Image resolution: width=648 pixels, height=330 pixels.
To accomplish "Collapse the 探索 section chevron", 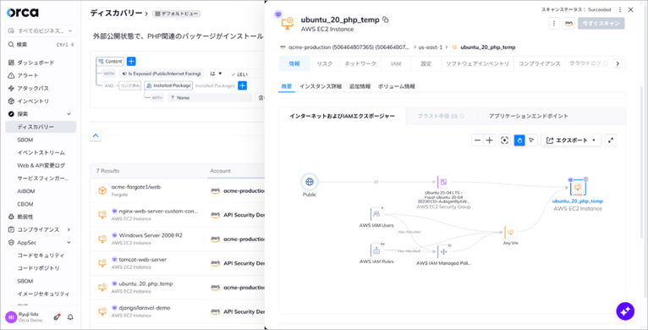I will click(69, 114).
